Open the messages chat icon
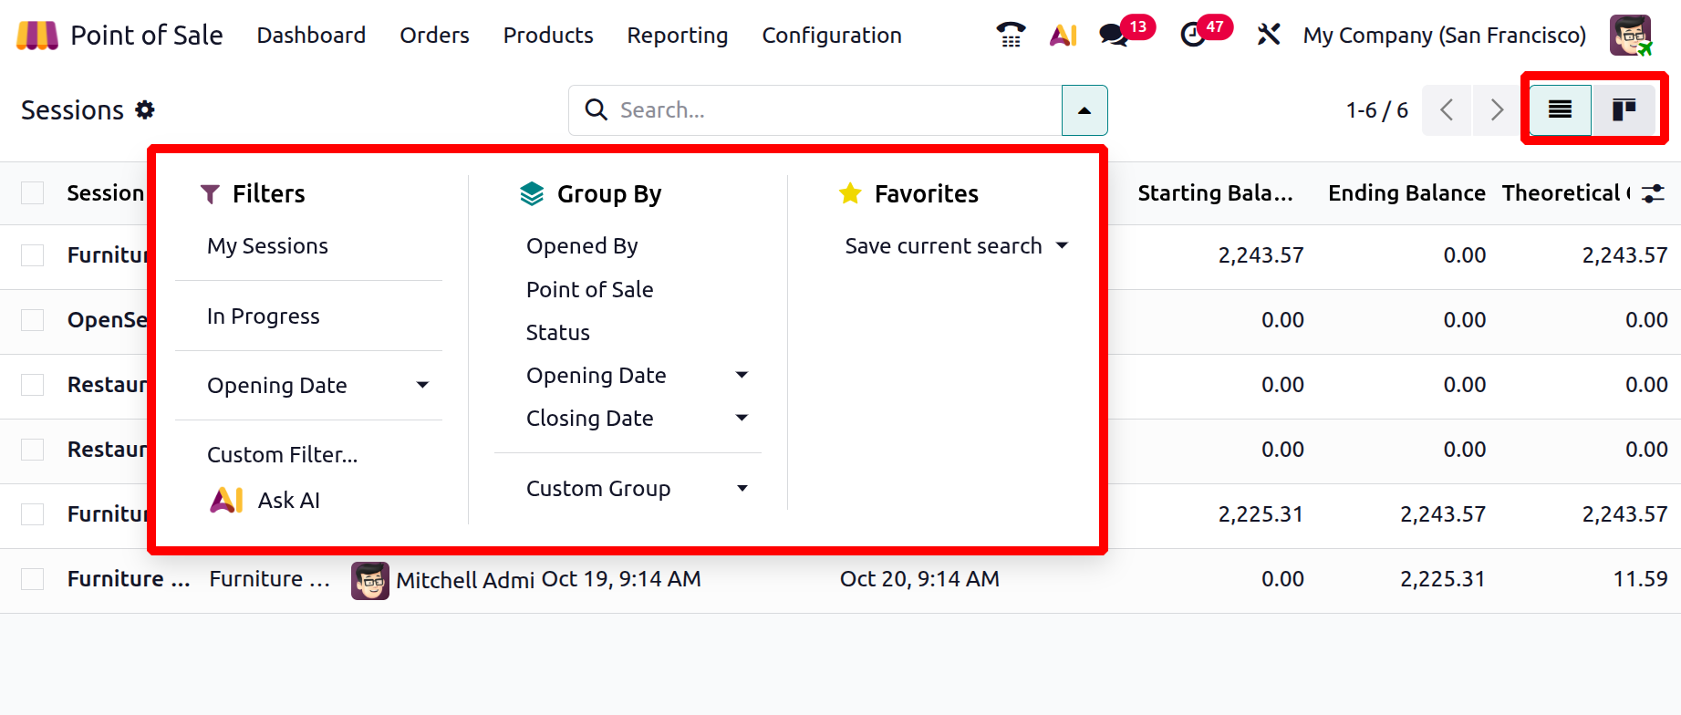 tap(1114, 35)
